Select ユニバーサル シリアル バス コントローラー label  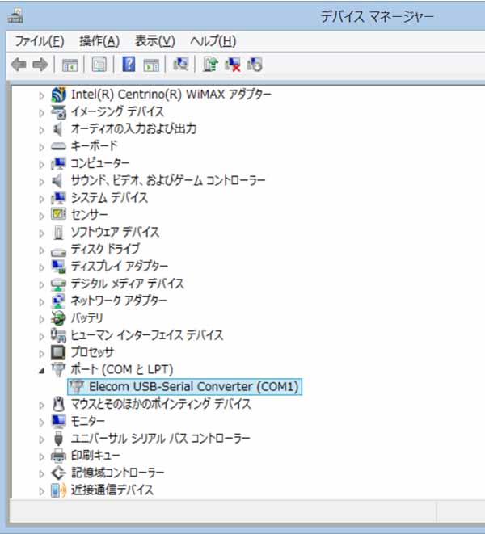click(160, 439)
